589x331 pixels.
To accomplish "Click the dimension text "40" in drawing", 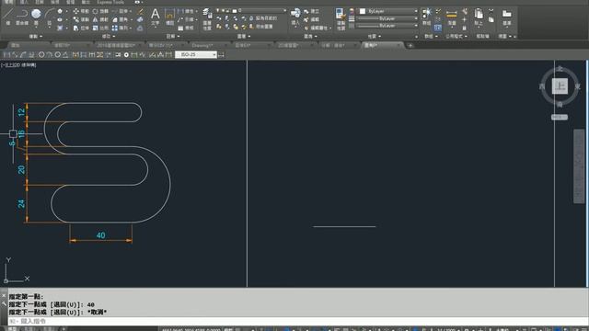I will coord(100,235).
